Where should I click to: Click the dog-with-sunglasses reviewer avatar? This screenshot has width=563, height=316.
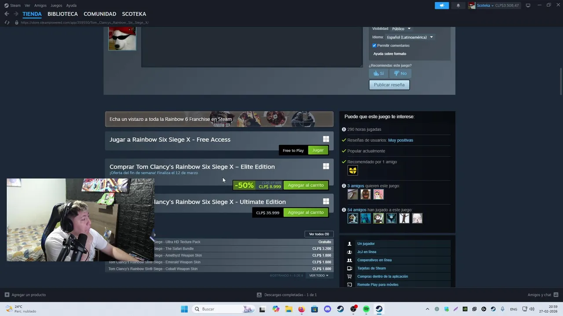122,39
